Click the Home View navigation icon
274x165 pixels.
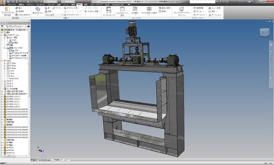click(210, 15)
